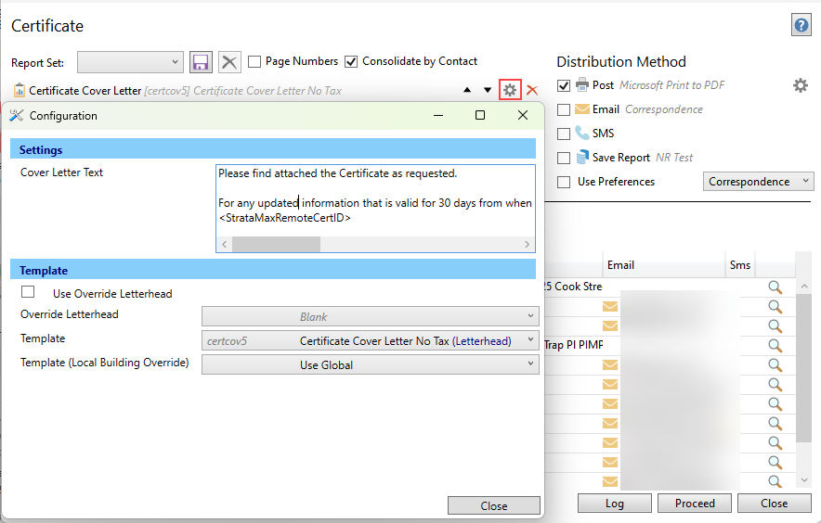This screenshot has width=821, height=523.
Task: Click the 5 Cook Stre row text
Action: coord(573,287)
